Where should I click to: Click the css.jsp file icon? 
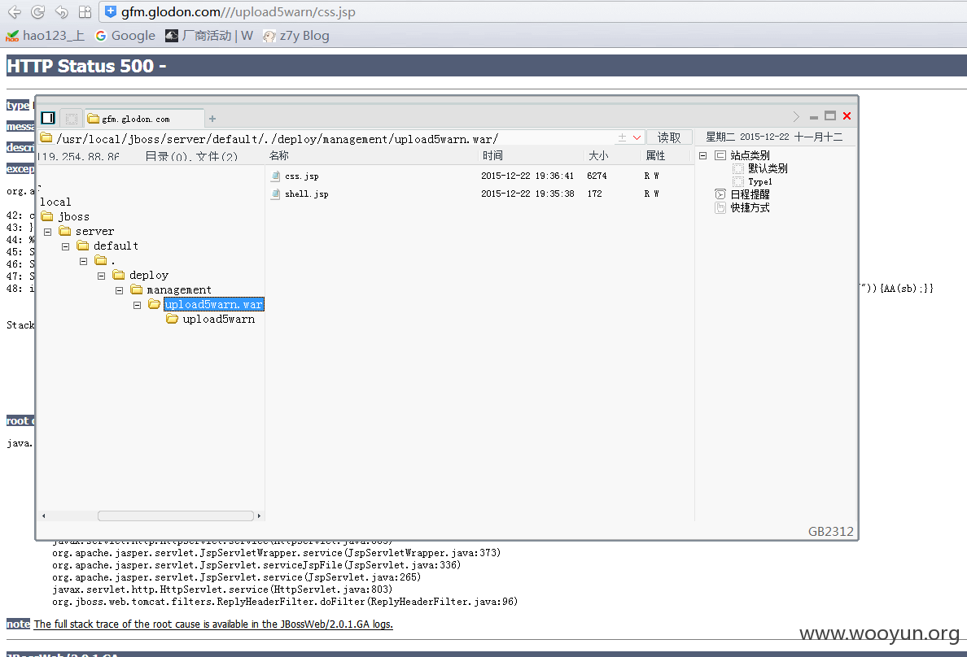coord(276,176)
